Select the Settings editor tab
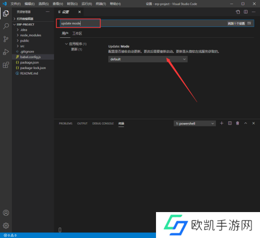Screen dimensions: 260x238 pos(66,12)
